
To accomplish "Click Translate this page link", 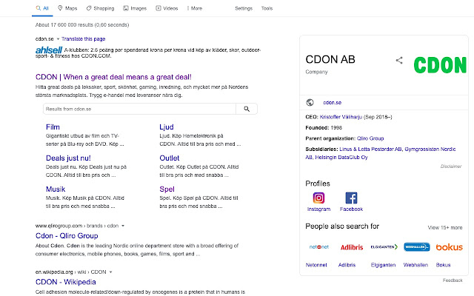I will 84,39.
